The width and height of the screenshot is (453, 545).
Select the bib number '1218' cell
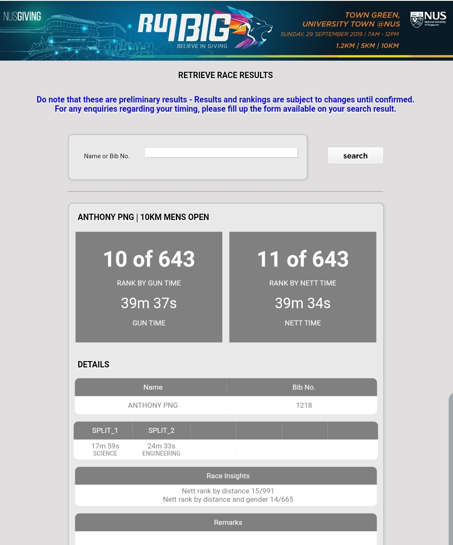(x=304, y=405)
